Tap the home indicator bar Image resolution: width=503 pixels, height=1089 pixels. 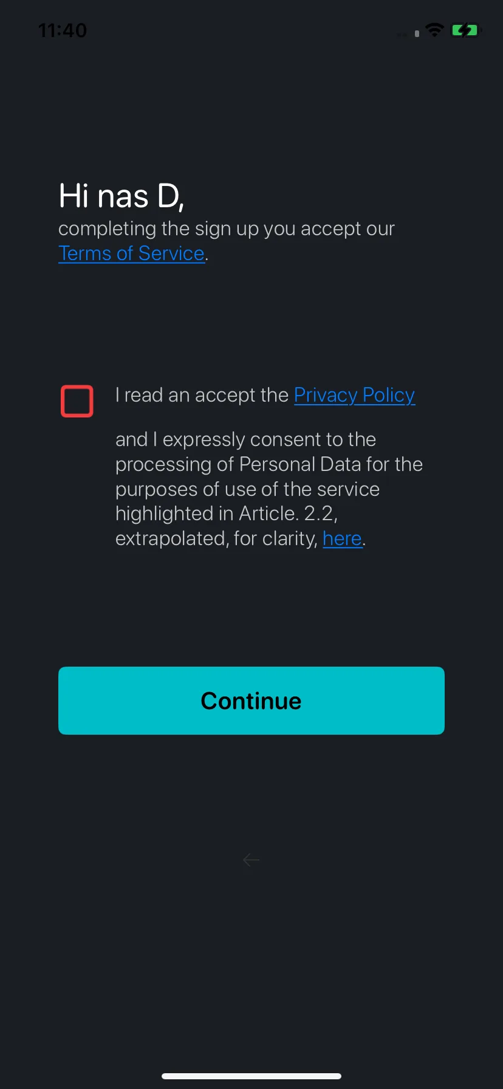[x=251, y=1076]
